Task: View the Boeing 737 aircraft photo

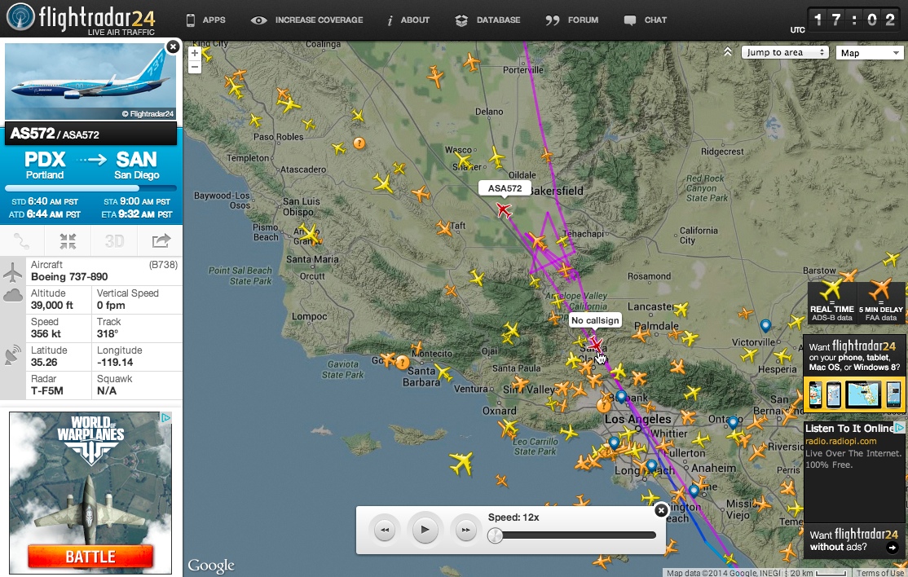Action: tap(90, 81)
